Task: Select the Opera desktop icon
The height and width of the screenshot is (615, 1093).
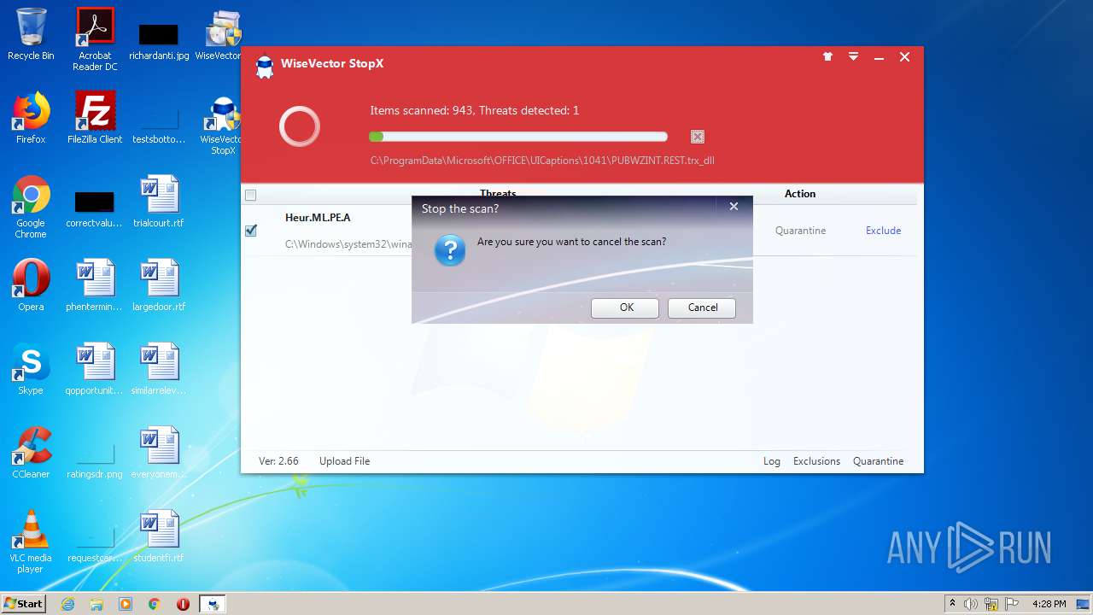Action: click(31, 285)
